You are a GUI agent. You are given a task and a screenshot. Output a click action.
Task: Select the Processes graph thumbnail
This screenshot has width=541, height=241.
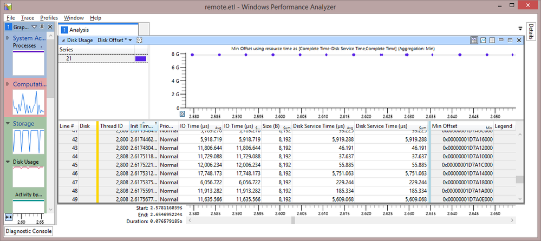pos(28,63)
